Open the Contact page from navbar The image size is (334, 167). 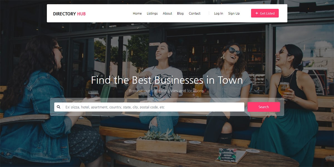pos(195,13)
